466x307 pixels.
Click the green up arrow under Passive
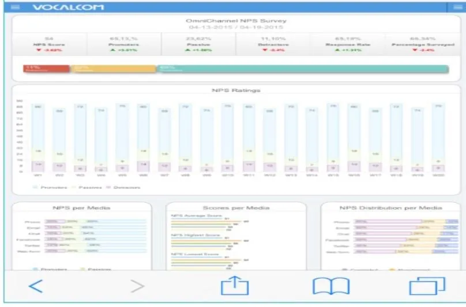click(x=187, y=50)
